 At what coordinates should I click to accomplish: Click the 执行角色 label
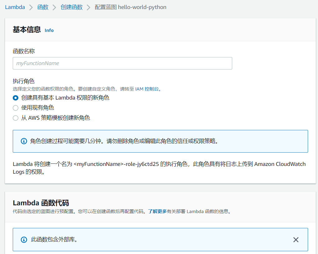click(x=24, y=81)
